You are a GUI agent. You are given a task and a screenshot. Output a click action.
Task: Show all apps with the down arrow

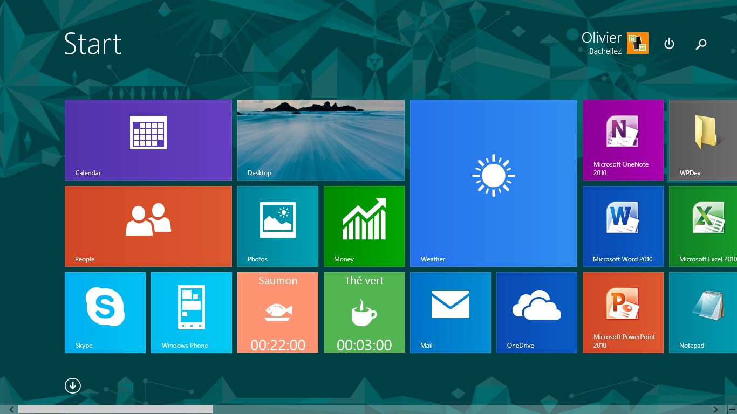72,385
